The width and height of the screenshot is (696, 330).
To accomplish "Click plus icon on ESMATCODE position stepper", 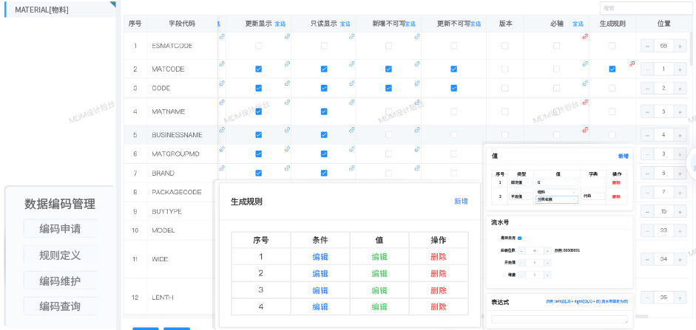I will tap(680, 46).
